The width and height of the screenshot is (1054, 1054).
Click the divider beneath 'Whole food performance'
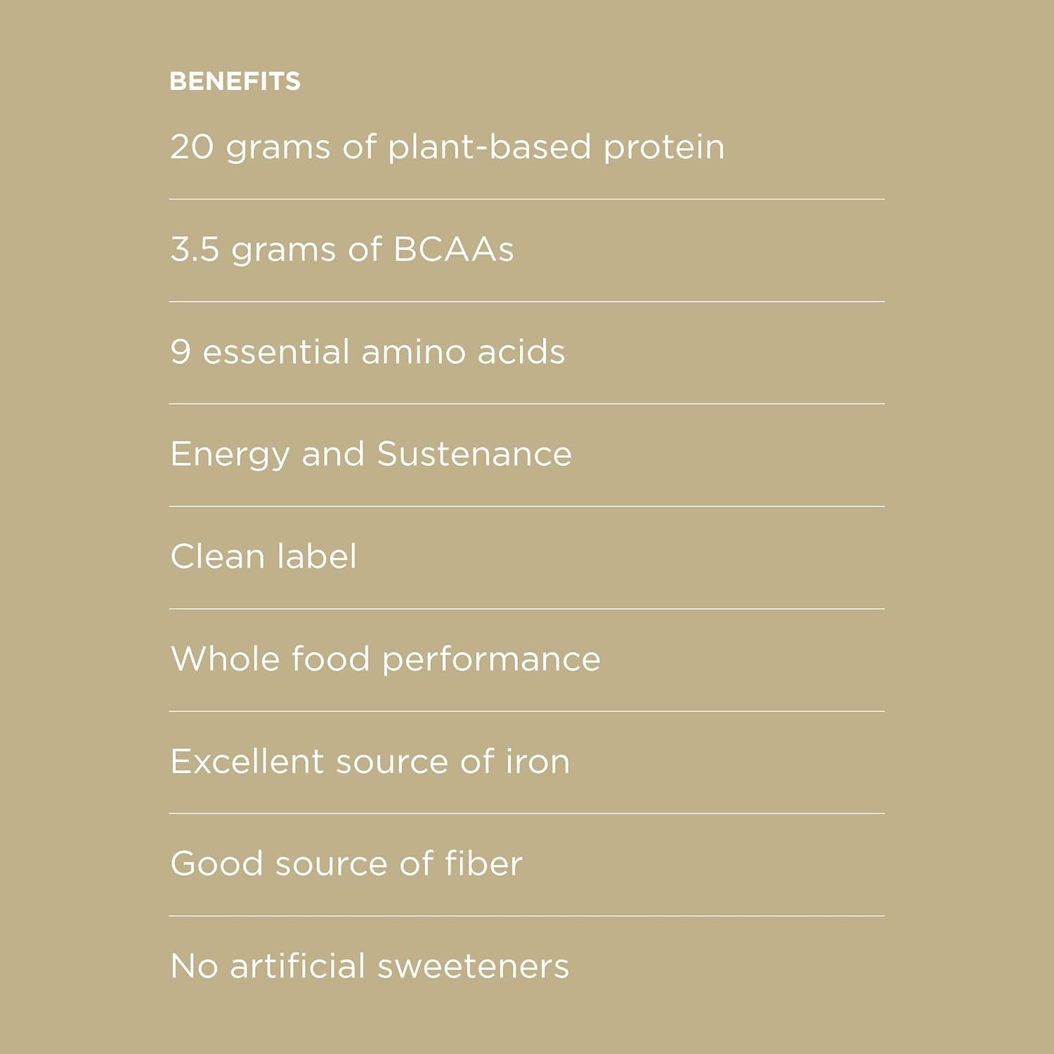pyautogui.click(x=526, y=712)
